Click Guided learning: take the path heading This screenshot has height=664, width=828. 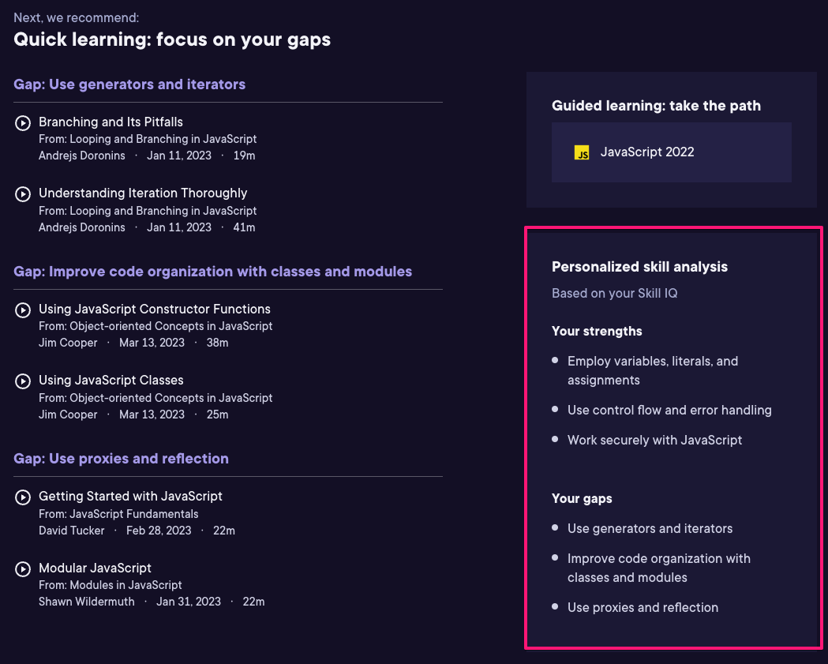click(x=656, y=106)
